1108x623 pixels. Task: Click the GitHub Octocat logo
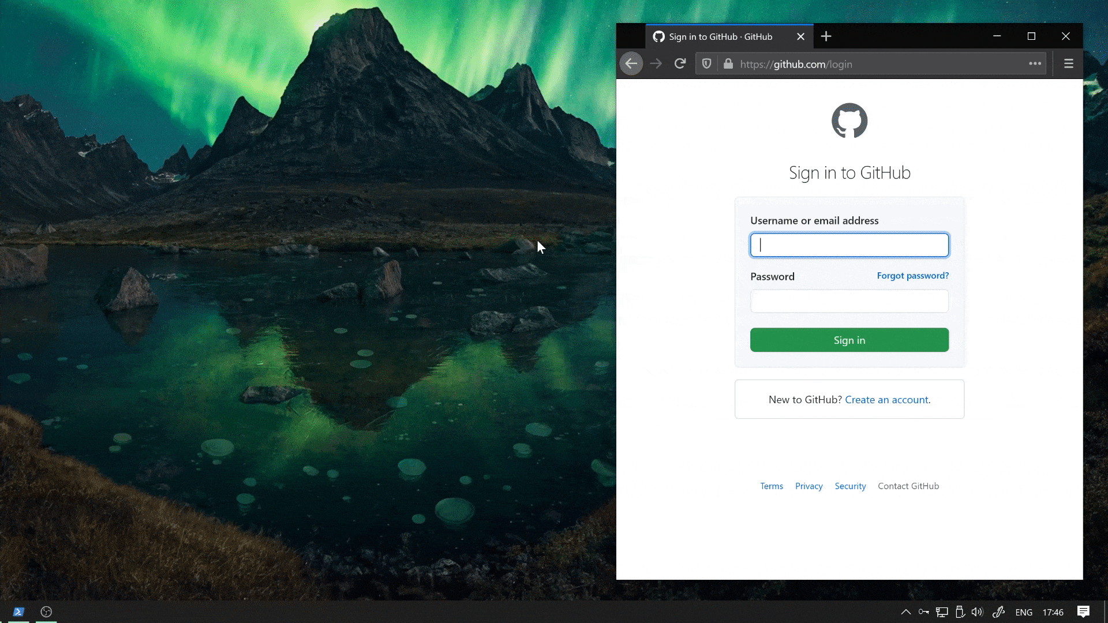849,121
